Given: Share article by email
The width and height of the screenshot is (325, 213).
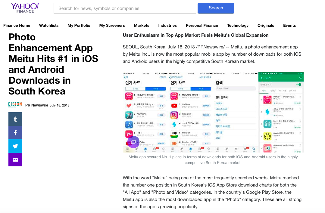Looking at the screenshot, I should [15, 159].
